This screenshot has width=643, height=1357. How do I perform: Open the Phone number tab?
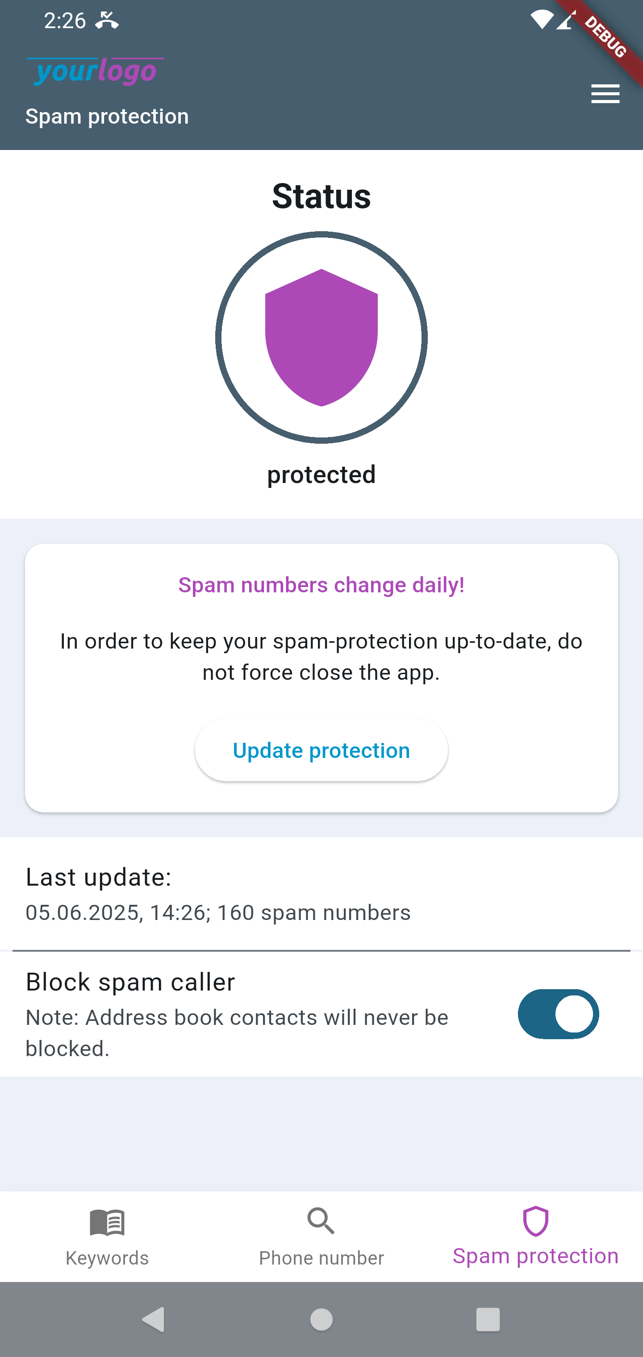321,1257
